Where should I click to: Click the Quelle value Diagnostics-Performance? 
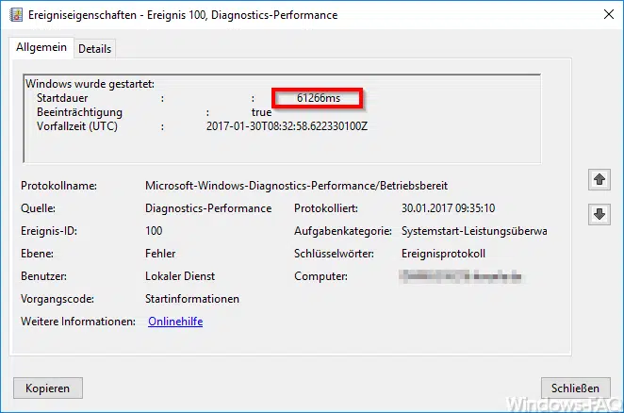click(x=208, y=208)
